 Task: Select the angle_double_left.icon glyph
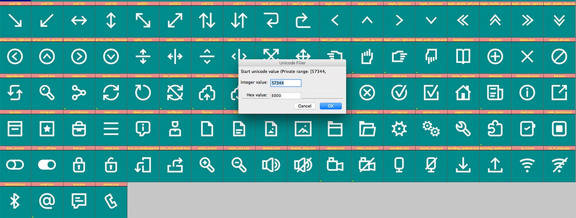pyautogui.click(x=463, y=21)
